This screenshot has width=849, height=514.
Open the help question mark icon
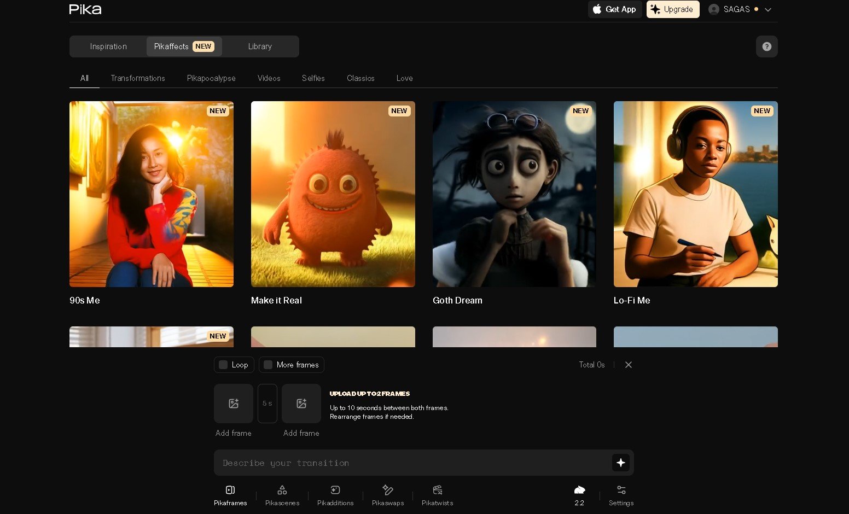tap(766, 46)
